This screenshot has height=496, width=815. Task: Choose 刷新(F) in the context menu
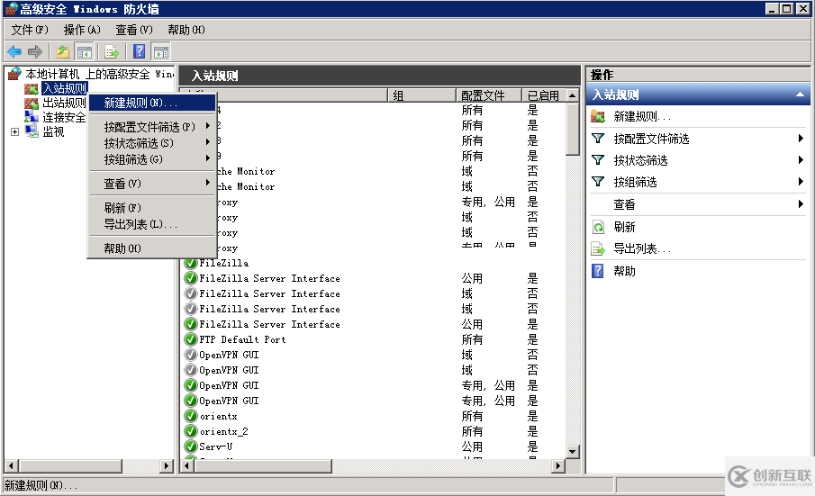[152, 208]
